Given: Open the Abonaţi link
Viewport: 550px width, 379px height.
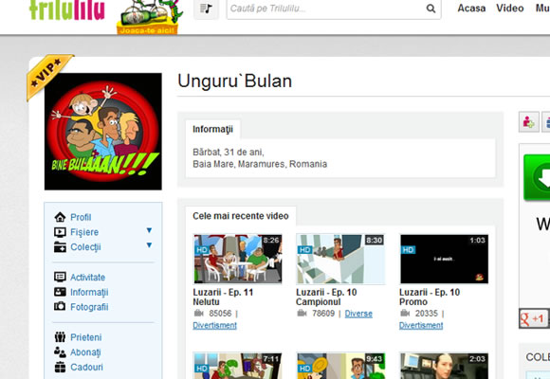Looking at the screenshot, I should [85, 352].
